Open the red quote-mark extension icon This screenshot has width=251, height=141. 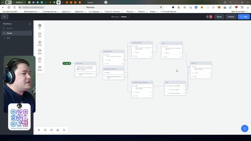[x=236, y=7]
